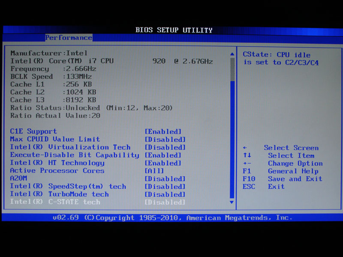Change Active Processor Cores [All] value
This screenshot has height=257, width=343.
tap(154, 170)
